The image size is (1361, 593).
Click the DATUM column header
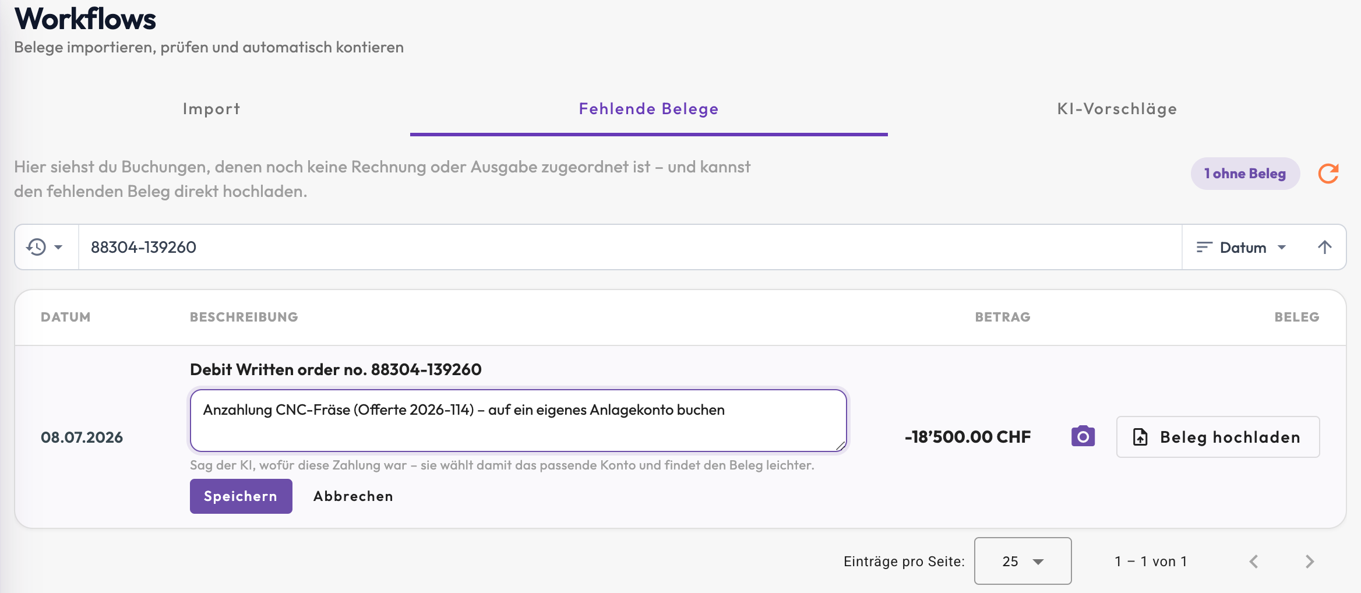tap(66, 317)
